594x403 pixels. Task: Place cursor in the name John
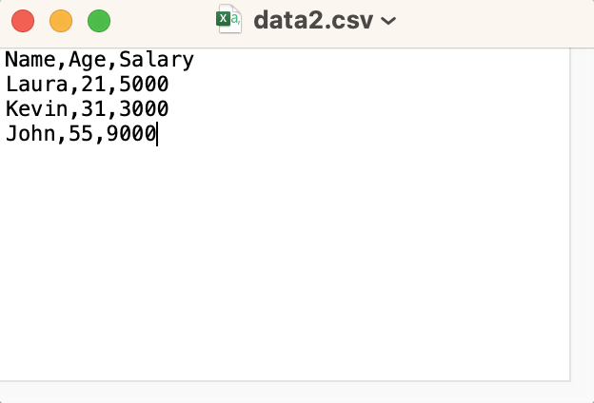click(x=30, y=134)
